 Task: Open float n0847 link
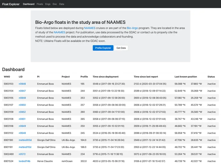tap(22, 91)
